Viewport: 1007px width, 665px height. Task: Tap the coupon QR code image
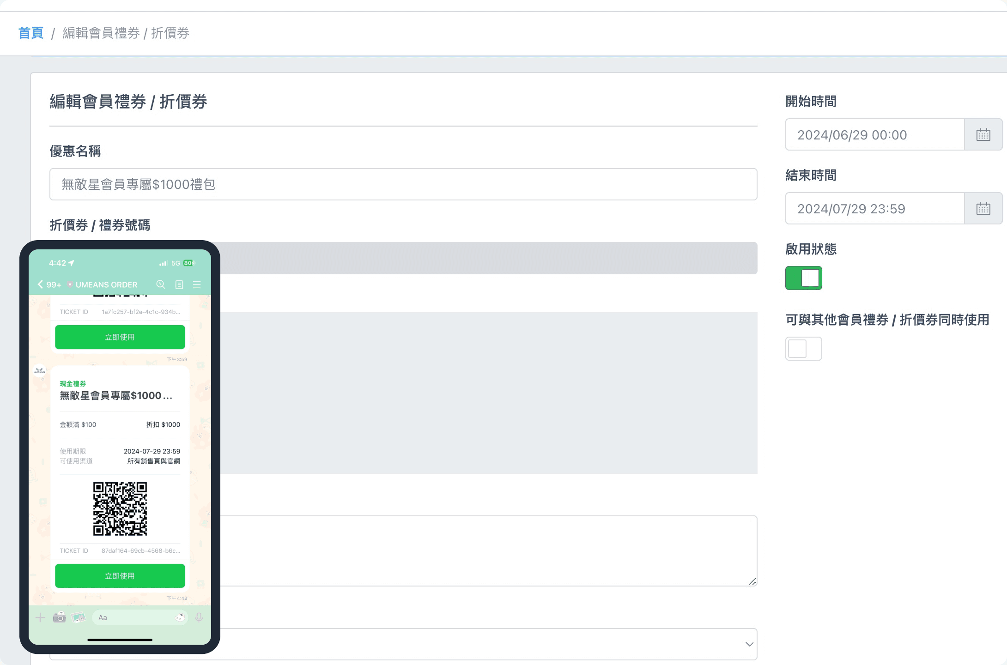(120, 509)
